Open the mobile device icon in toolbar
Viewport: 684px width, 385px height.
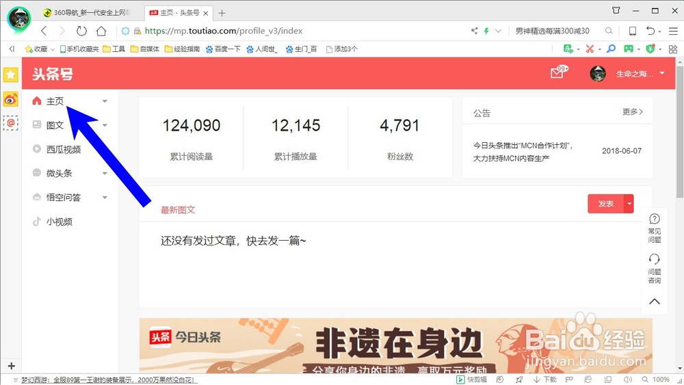point(632,31)
